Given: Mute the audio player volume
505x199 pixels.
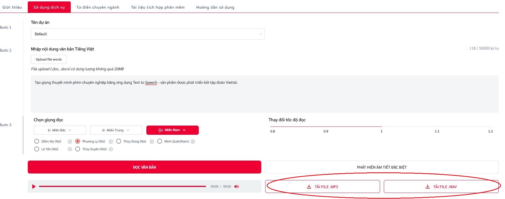Looking at the screenshot, I should coord(236,187).
